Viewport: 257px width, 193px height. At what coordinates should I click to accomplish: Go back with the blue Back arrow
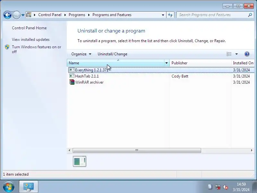[7, 15]
